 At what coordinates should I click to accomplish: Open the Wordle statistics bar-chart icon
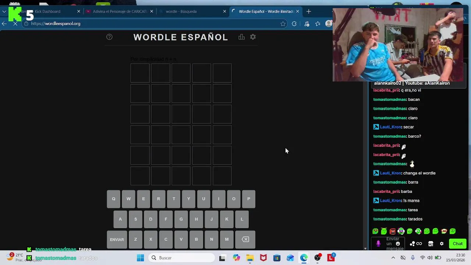coord(241,37)
